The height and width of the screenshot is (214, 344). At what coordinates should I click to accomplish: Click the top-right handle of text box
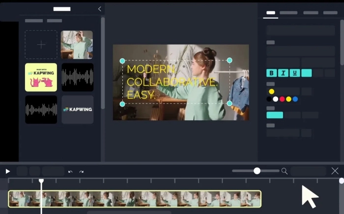point(229,60)
